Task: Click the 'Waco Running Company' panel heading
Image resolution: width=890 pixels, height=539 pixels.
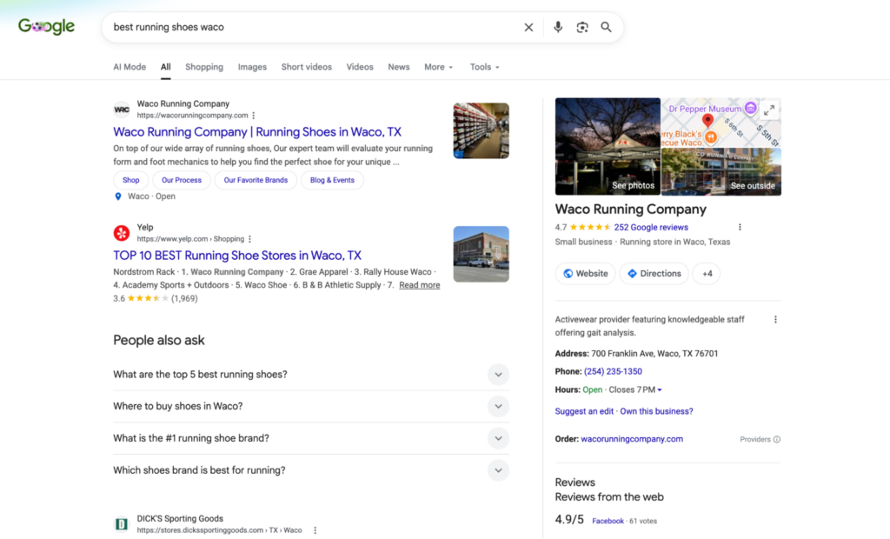Action: click(x=631, y=209)
